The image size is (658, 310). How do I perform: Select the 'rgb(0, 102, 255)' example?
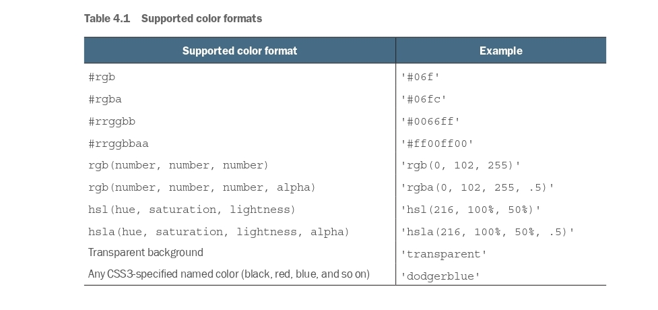pos(461,166)
